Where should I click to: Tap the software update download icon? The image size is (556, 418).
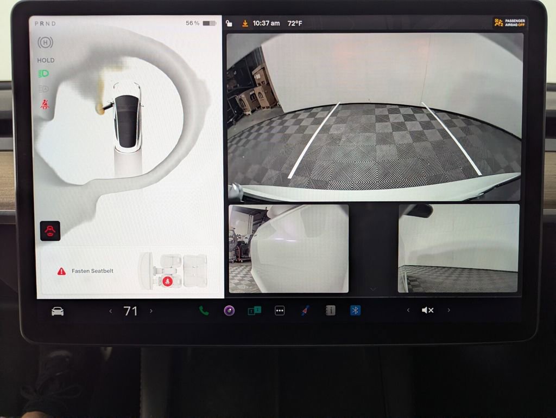tap(245, 23)
